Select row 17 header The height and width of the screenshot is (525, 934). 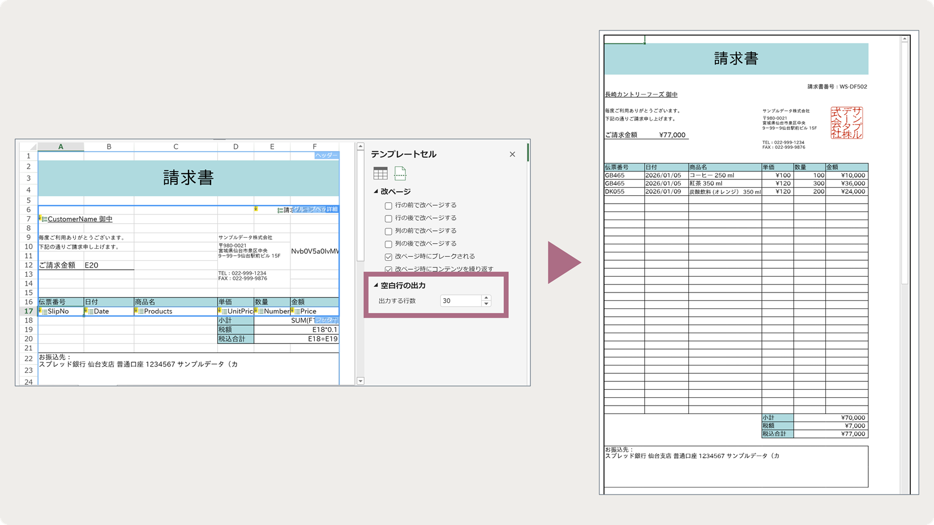(x=28, y=311)
